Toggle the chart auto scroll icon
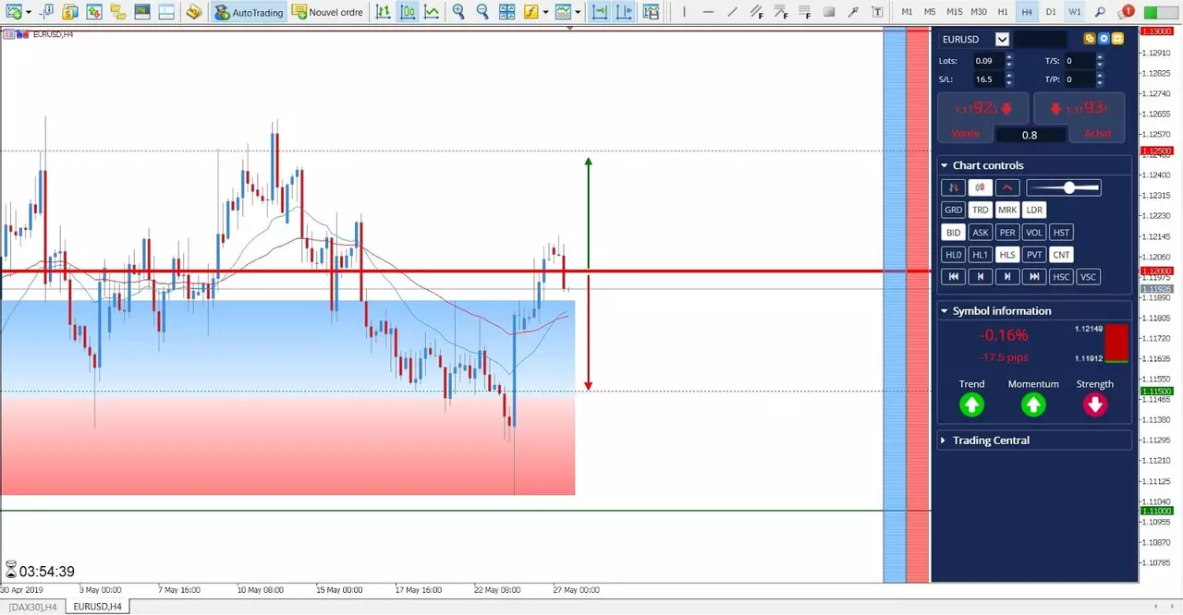This screenshot has height=615, width=1183. [x=600, y=12]
